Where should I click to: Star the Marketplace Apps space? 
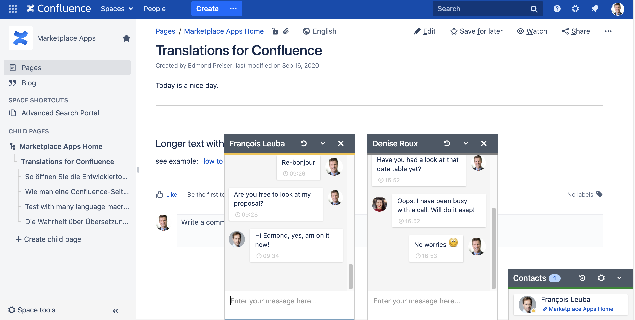[126, 38]
